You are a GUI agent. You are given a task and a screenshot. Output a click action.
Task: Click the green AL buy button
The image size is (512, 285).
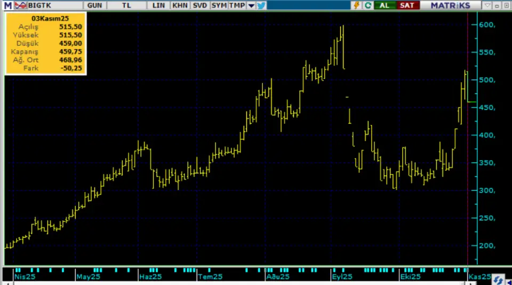(x=384, y=5)
